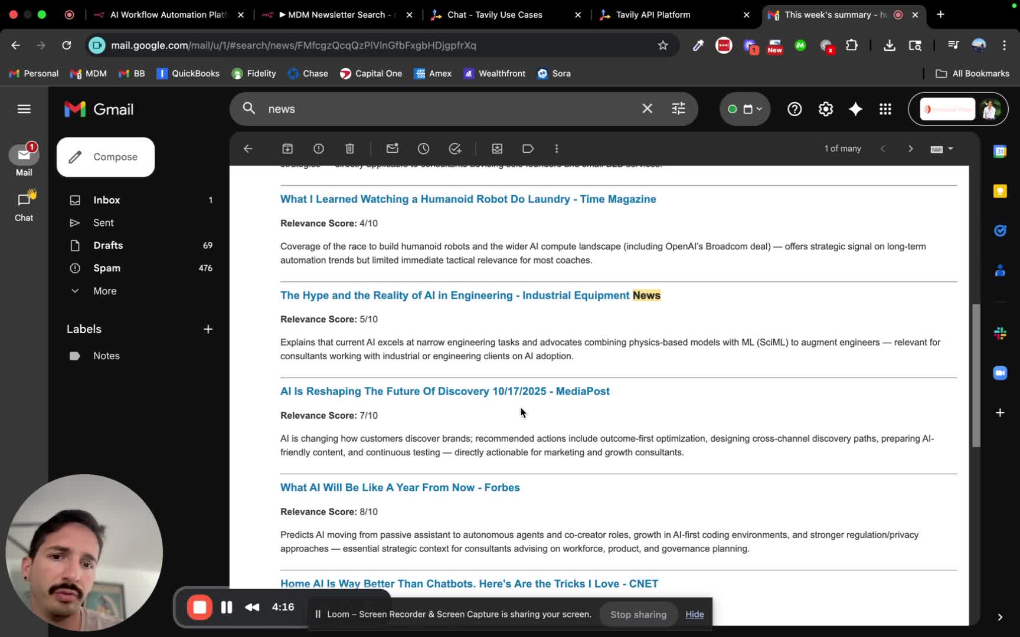
Task: Stop sharing the screen
Action: pos(638,615)
